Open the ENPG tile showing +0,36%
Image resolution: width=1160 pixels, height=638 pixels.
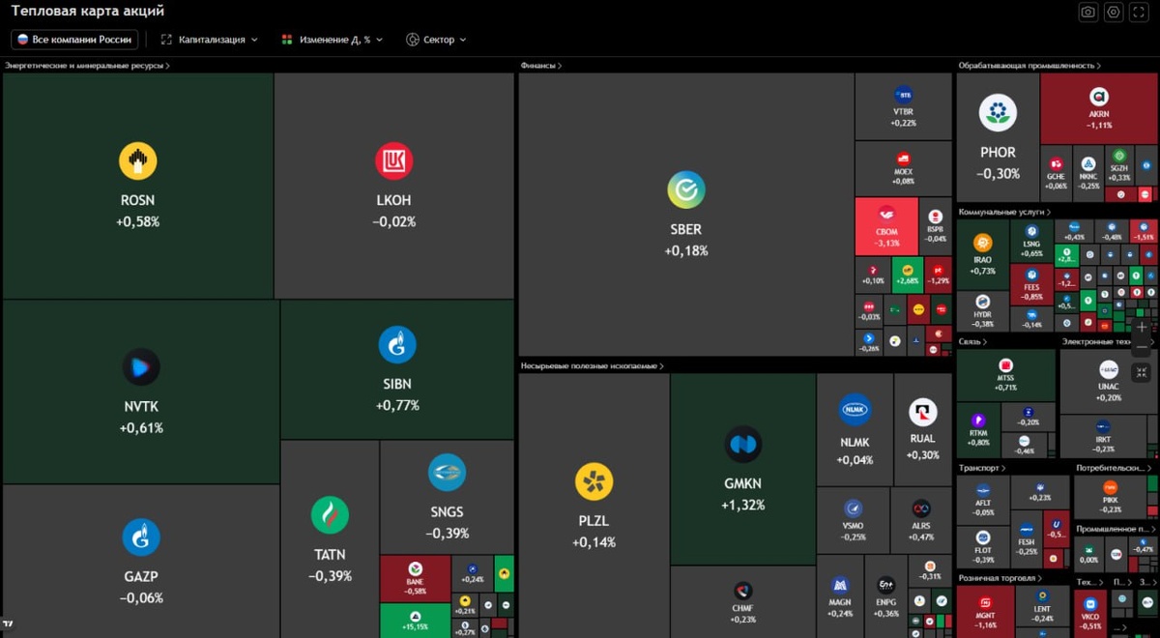tap(886, 595)
